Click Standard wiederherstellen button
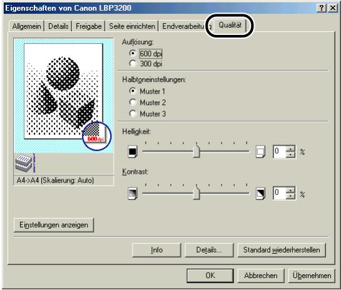This screenshot has height=290, width=341. click(282, 250)
